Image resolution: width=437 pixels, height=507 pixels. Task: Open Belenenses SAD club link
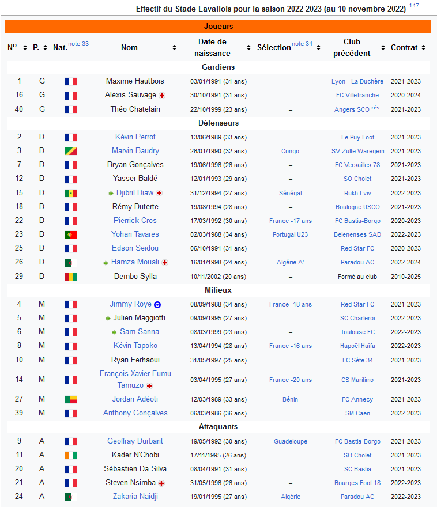pos(357,234)
